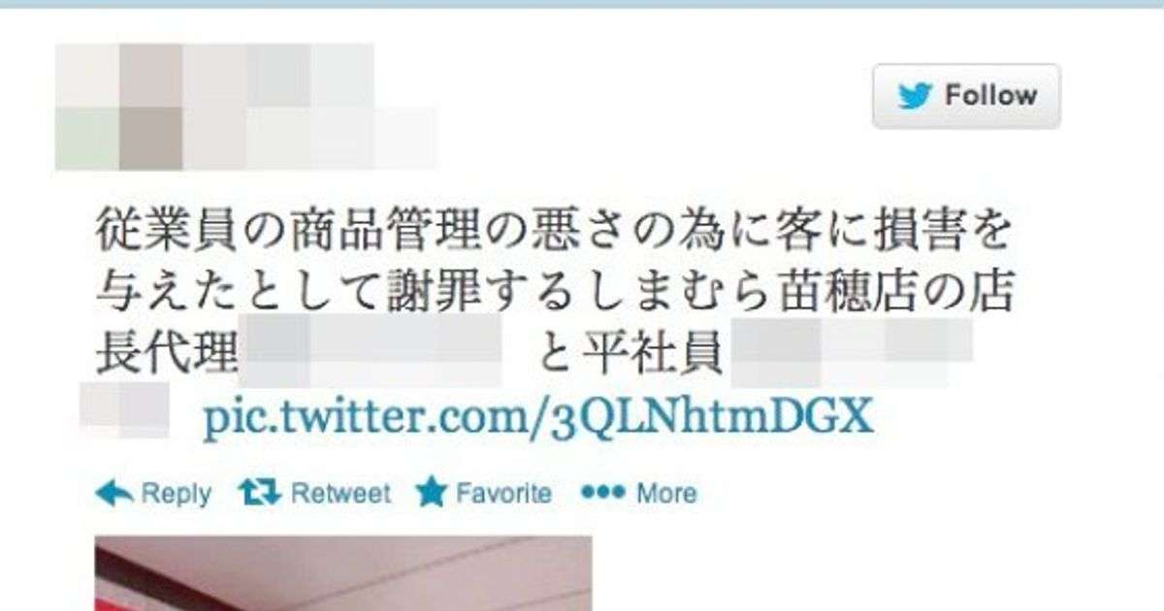Click the blurred text before the pic.twitter link

[124, 407]
